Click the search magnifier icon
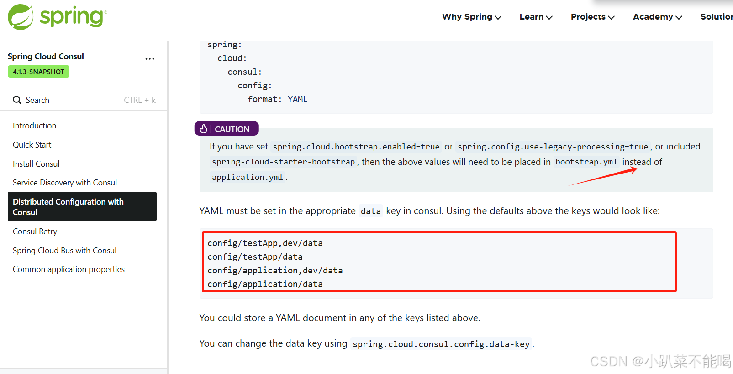733x374 pixels. tap(17, 100)
